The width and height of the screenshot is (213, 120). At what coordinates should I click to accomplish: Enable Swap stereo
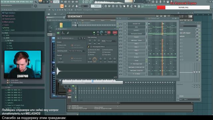coord(106,55)
